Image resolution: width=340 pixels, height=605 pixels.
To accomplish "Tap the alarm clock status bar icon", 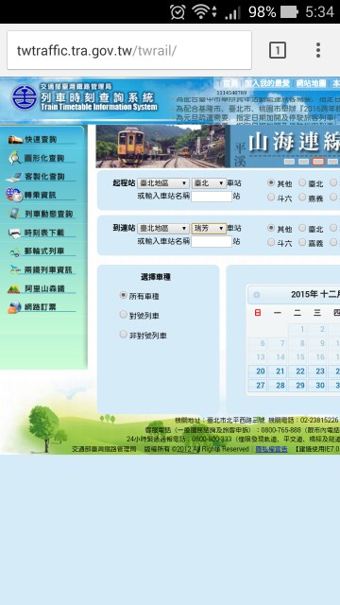I will [x=178, y=12].
